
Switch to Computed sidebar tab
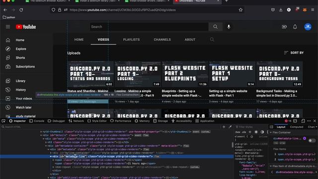coord(297,127)
